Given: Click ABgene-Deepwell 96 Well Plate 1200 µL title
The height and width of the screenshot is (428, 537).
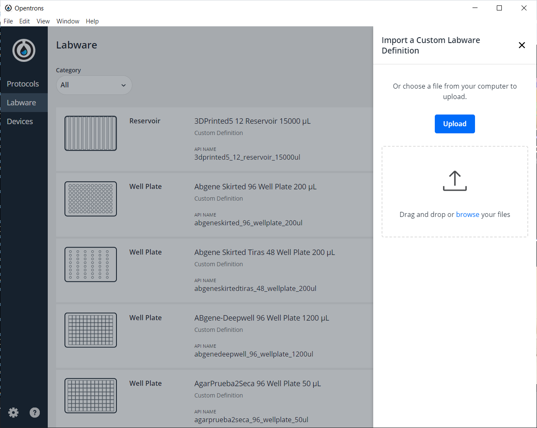Looking at the screenshot, I should coord(262,318).
